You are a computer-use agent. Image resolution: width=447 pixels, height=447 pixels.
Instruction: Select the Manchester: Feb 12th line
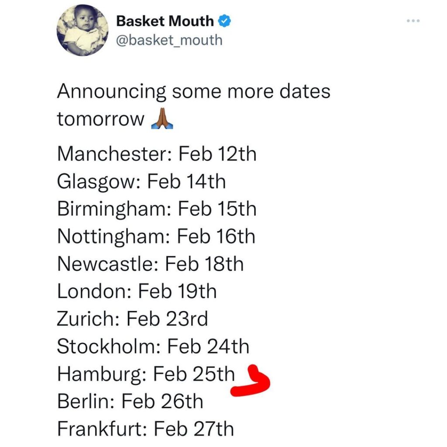coord(157,154)
